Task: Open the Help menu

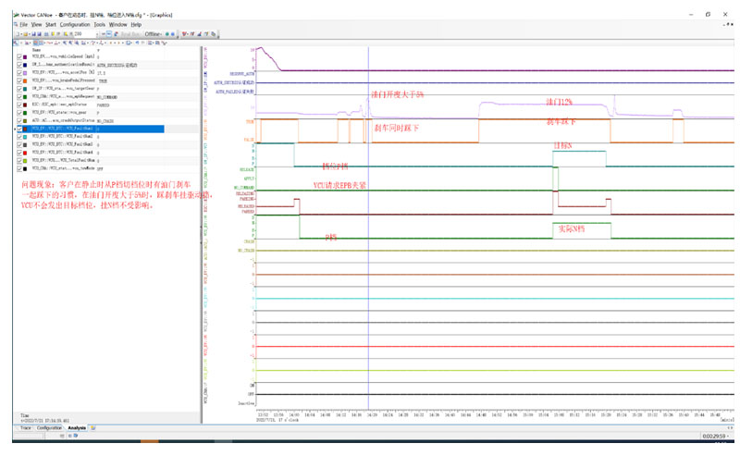Action: click(136, 24)
